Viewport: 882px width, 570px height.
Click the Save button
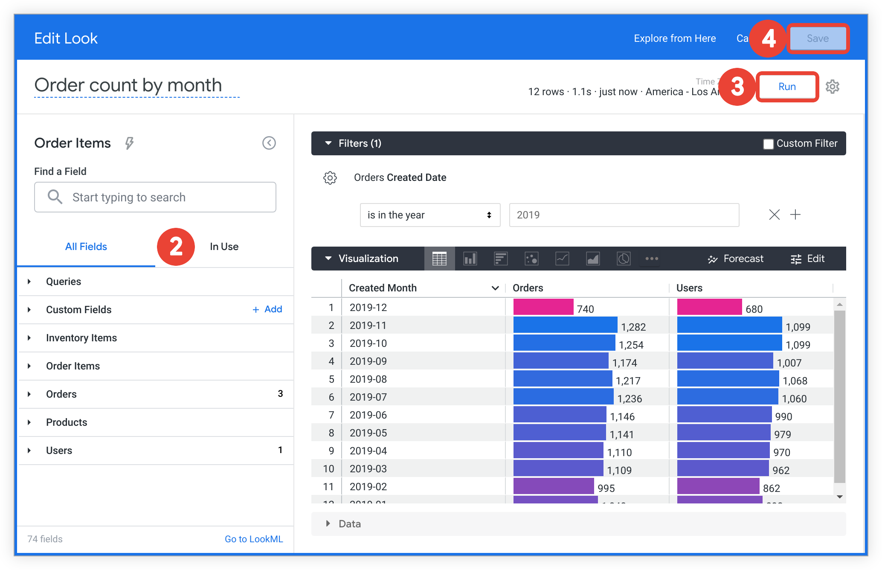(x=818, y=38)
